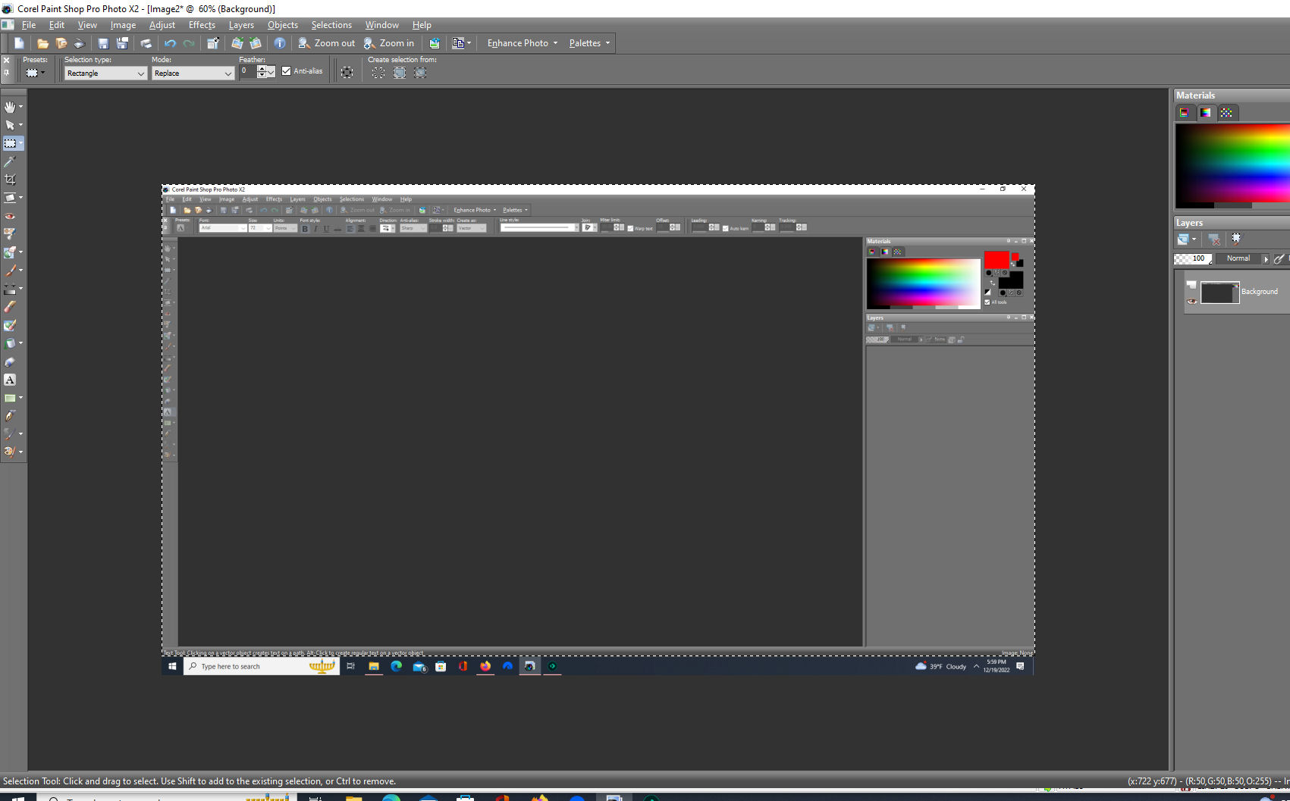Select the Crop tool
This screenshot has height=801, width=1290.
pos(10,180)
